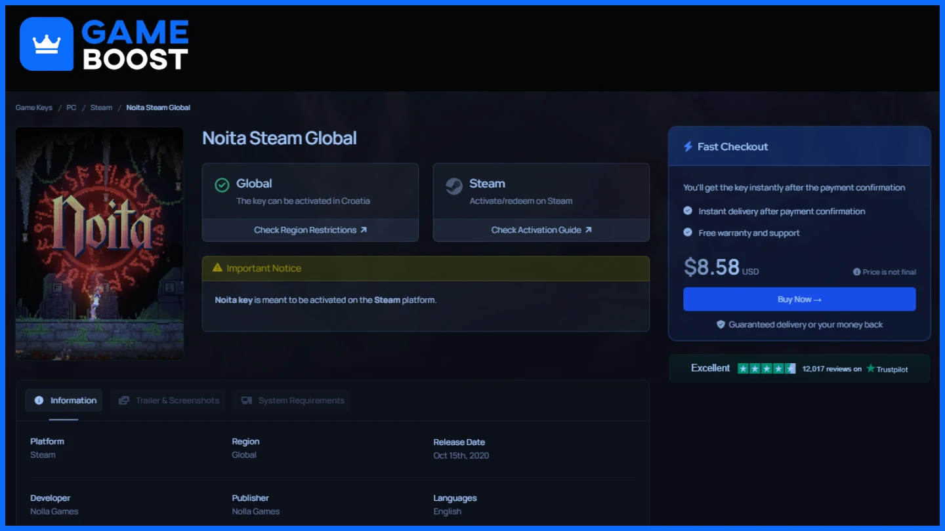945x531 pixels.
Task: Click 'Price is not final' text
Action: tap(889, 272)
